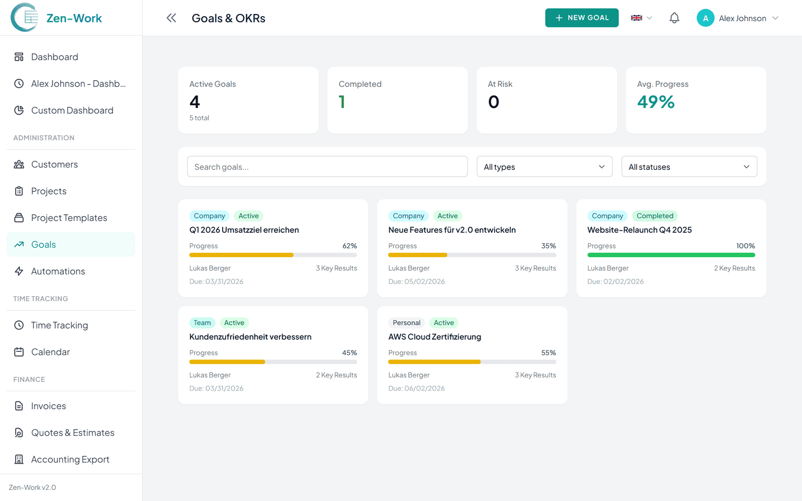802x501 pixels.
Task: Click the Project Templates icon
Action: 18,218
